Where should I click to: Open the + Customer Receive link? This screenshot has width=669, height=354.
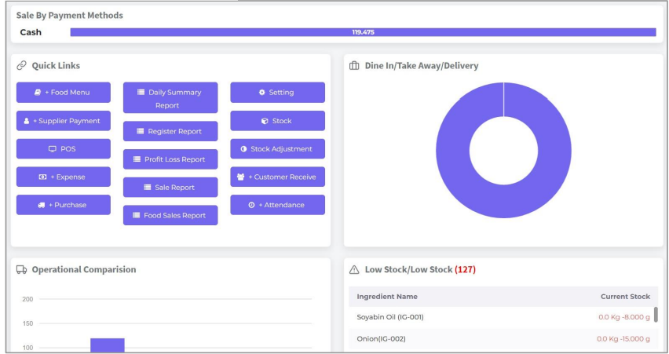pyautogui.click(x=277, y=177)
